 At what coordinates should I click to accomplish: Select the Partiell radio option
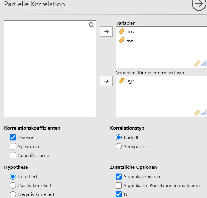point(119,138)
